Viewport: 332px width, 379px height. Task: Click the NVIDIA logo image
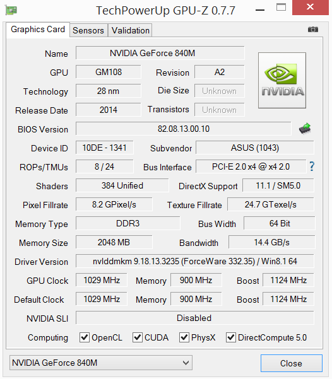click(282, 80)
